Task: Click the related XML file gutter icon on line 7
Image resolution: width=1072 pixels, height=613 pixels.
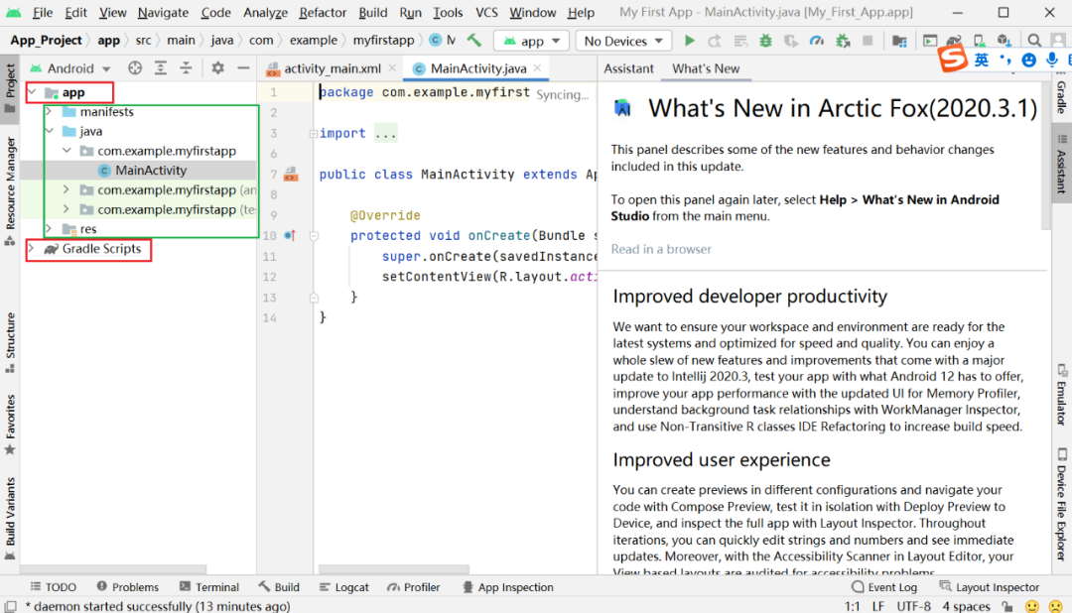Action: point(291,175)
